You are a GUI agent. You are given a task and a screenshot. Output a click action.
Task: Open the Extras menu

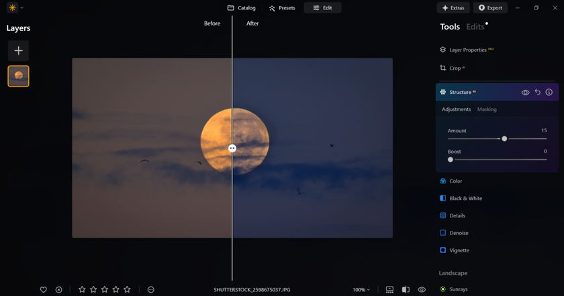tap(453, 7)
